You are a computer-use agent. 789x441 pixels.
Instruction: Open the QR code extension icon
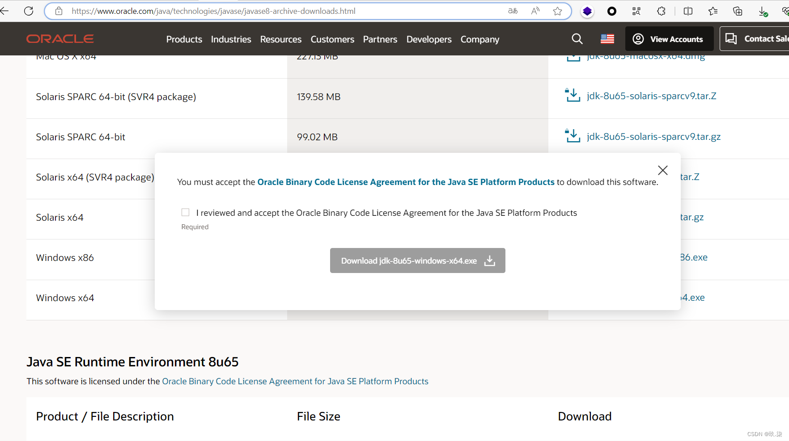click(636, 11)
